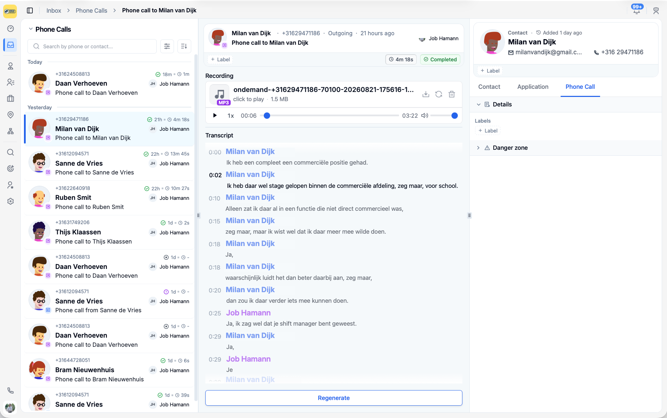Delete the recording with the trash icon
Viewport: 667px width, 418px height.
point(452,94)
